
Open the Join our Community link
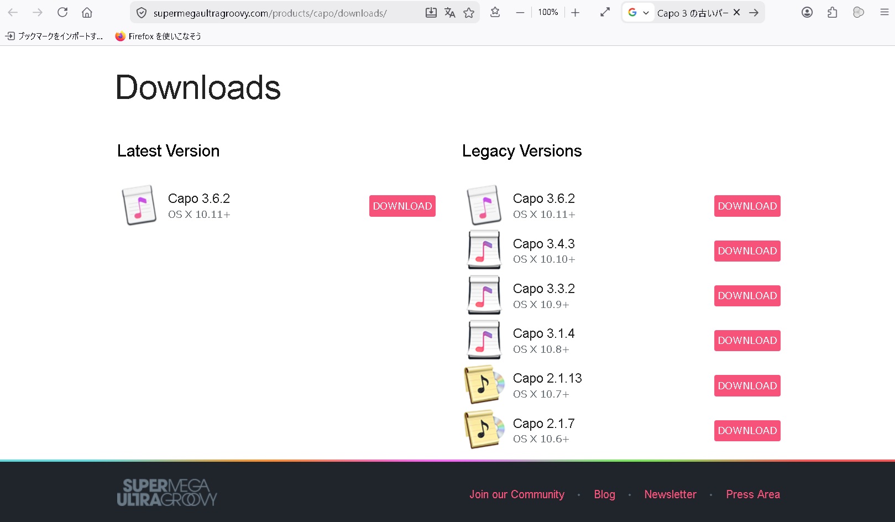[517, 494]
